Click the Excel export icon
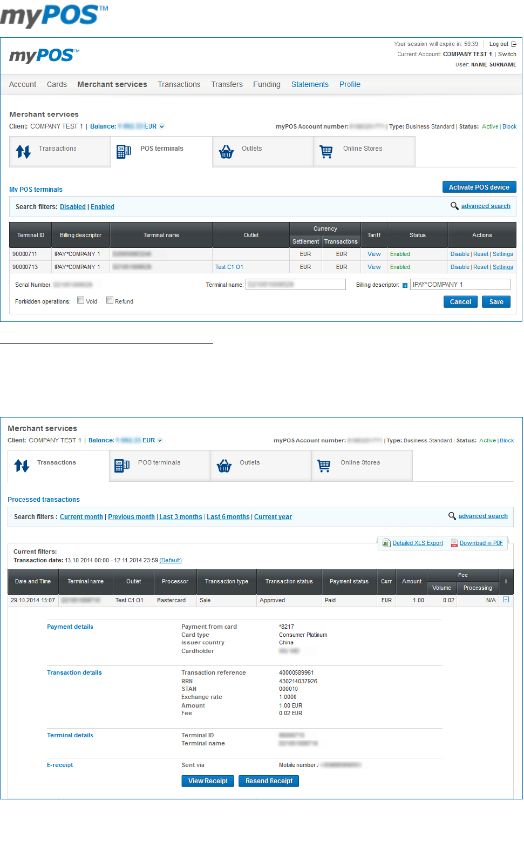The height and width of the screenshot is (841, 524). pyautogui.click(x=386, y=543)
